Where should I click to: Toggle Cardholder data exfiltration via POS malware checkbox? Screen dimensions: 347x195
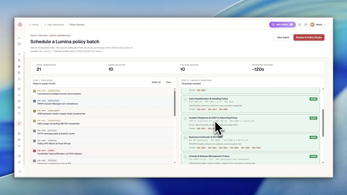pyautogui.click(x=34, y=151)
